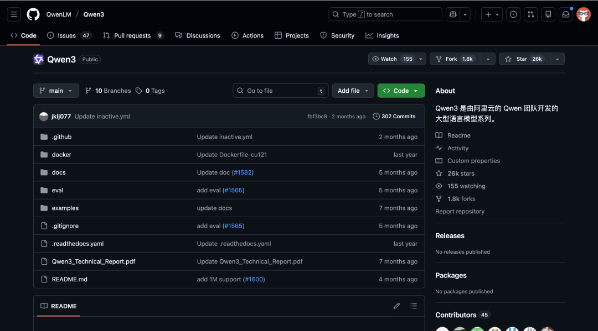Open the Insights tab
Image resolution: width=598 pixels, height=331 pixels.
click(382, 35)
